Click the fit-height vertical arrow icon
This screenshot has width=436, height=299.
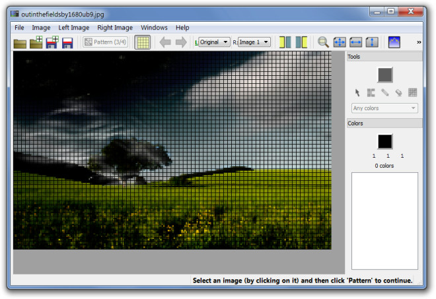pos(372,42)
